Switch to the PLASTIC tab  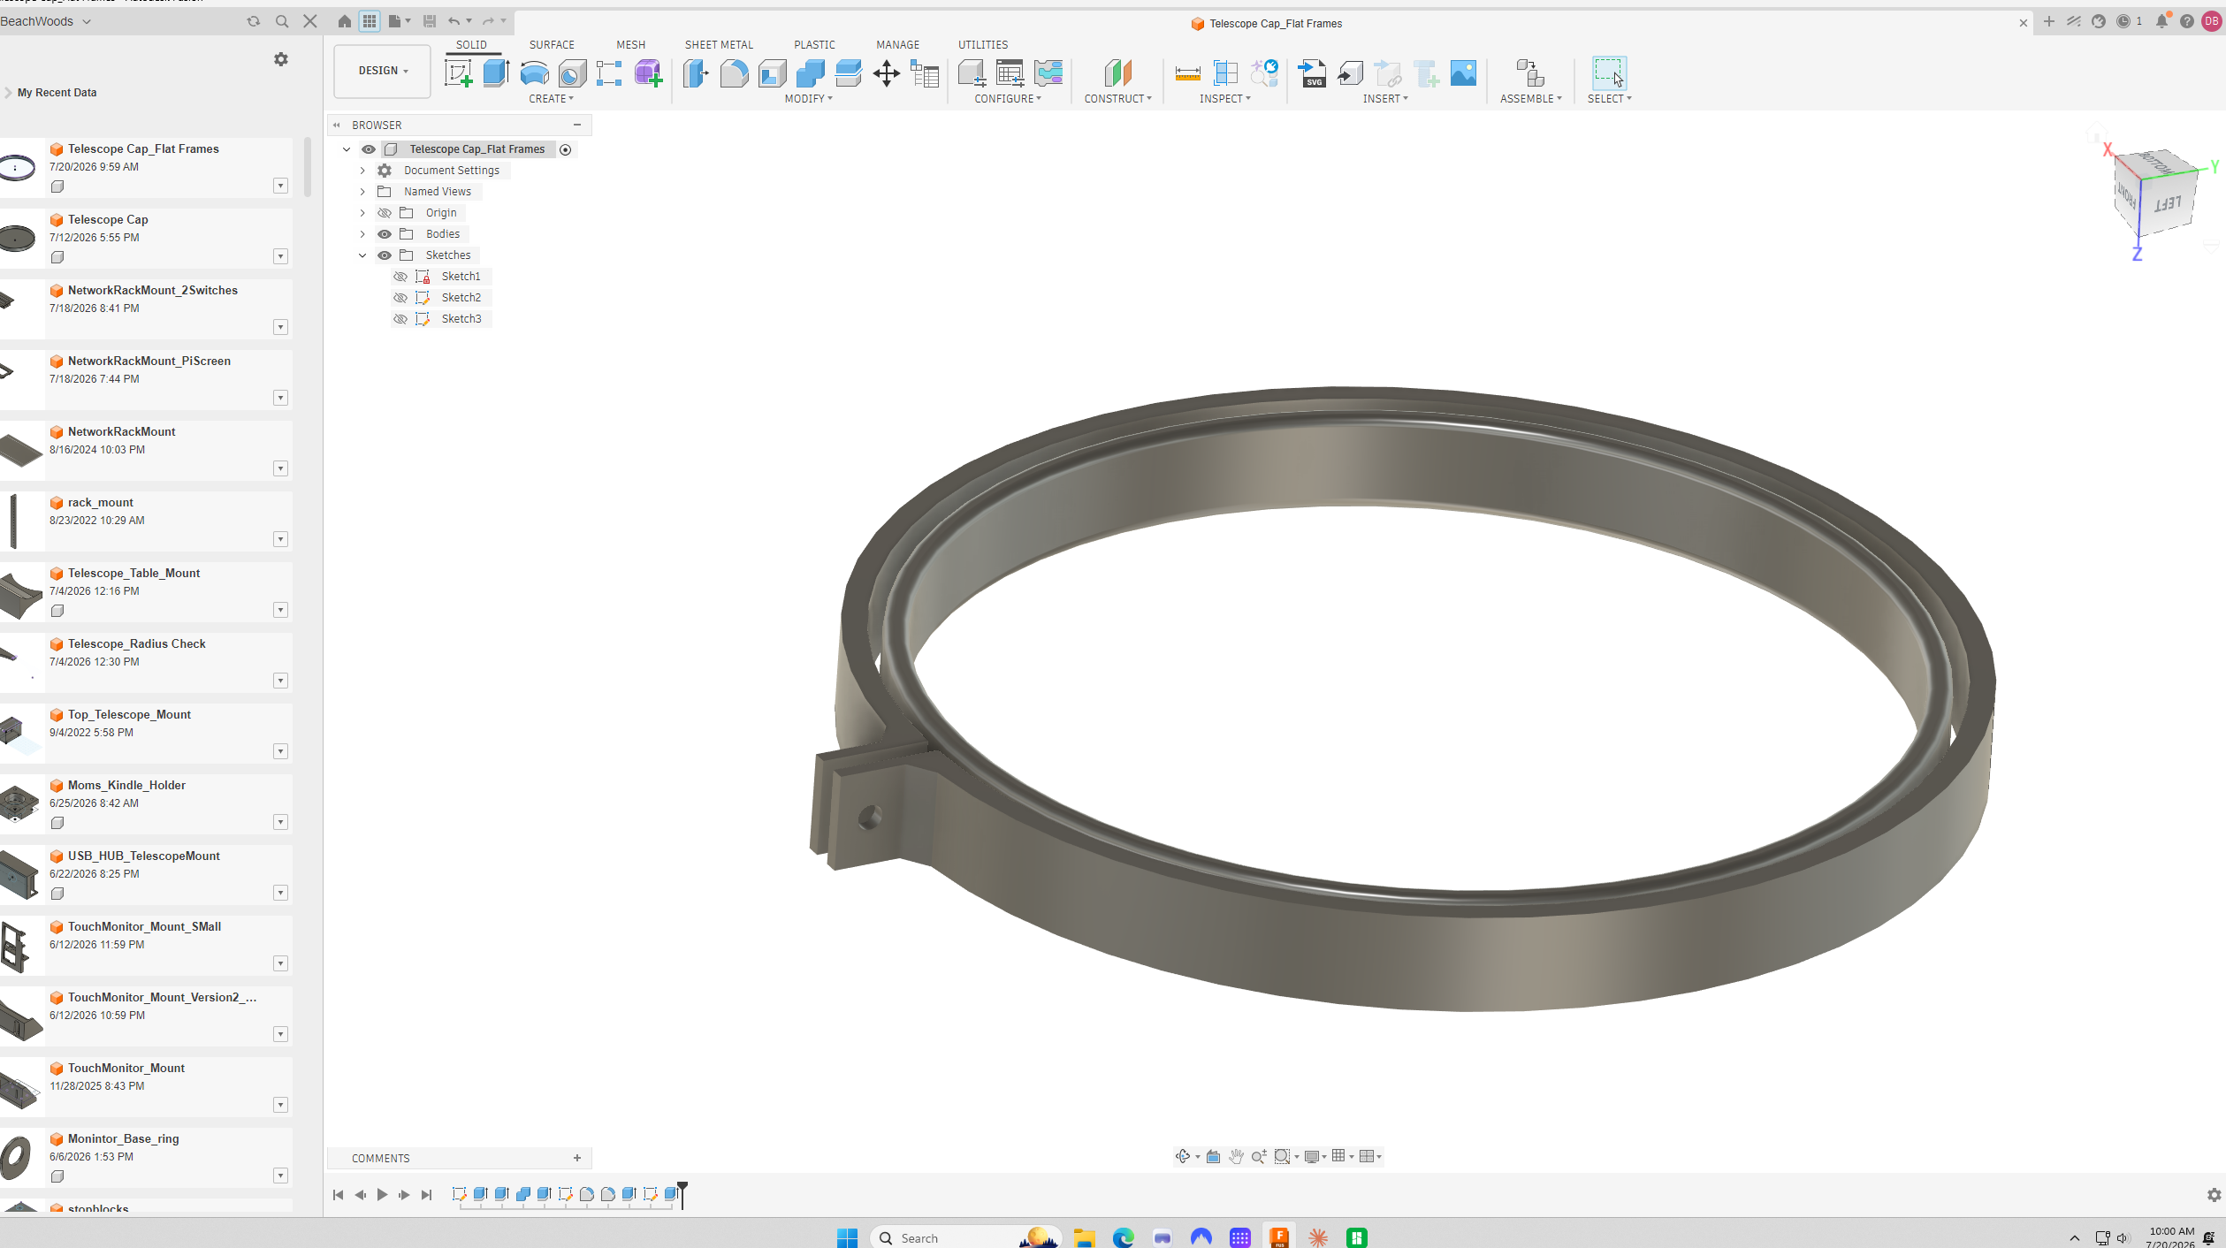coord(814,44)
